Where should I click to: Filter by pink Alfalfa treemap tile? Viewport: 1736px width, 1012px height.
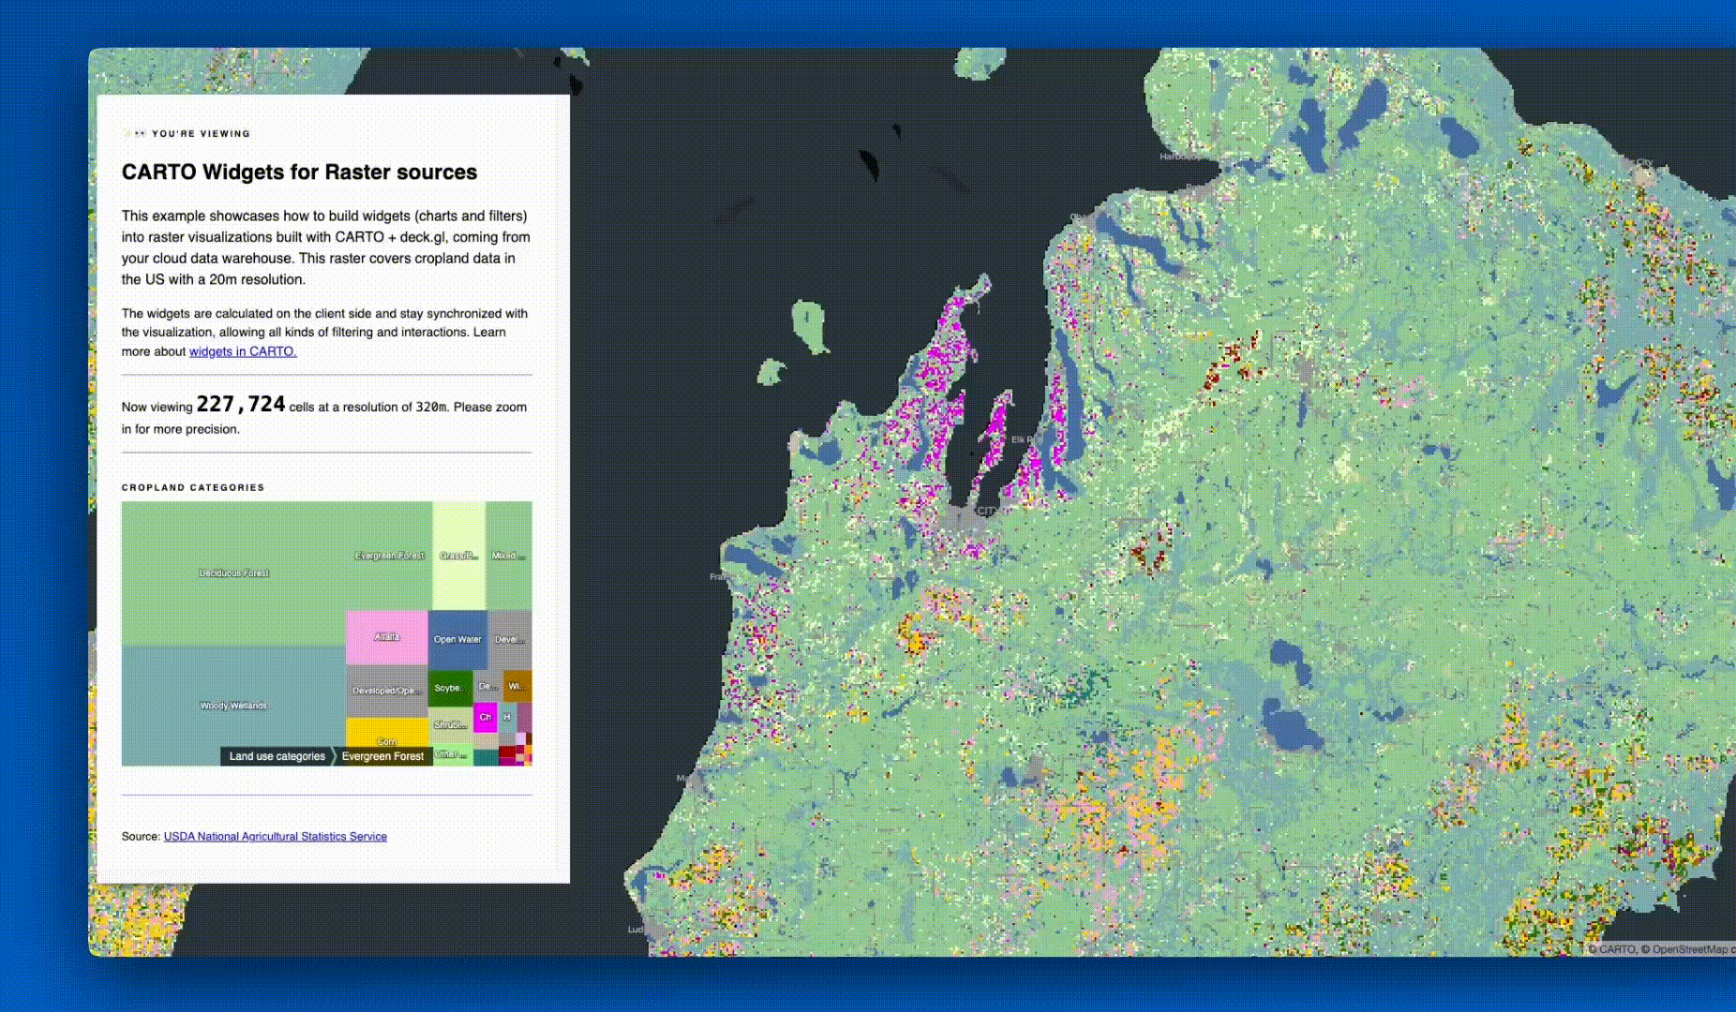(387, 637)
